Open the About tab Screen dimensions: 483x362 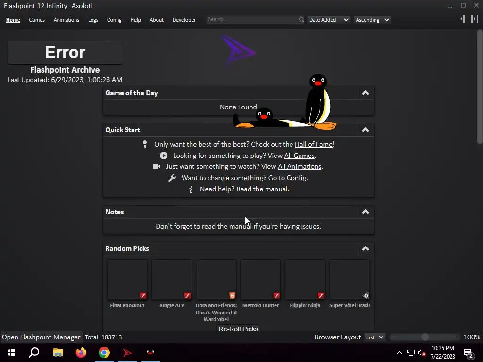coord(157,20)
